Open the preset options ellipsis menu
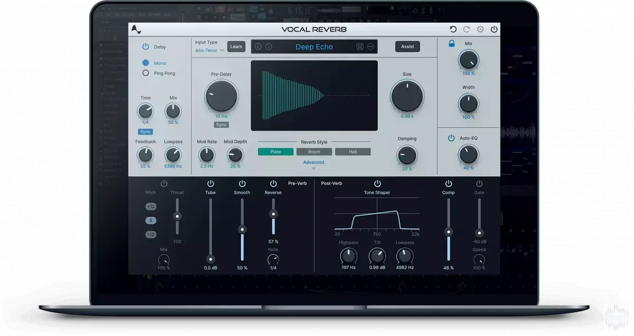 [x=370, y=46]
